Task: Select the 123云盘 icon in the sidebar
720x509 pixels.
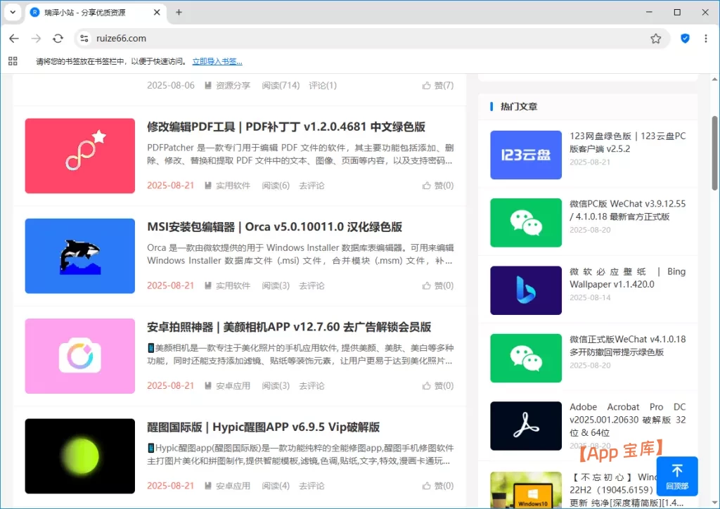Action: [x=526, y=155]
